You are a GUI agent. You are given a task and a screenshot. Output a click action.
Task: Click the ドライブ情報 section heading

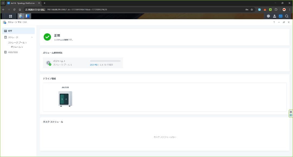pyautogui.click(x=49, y=78)
